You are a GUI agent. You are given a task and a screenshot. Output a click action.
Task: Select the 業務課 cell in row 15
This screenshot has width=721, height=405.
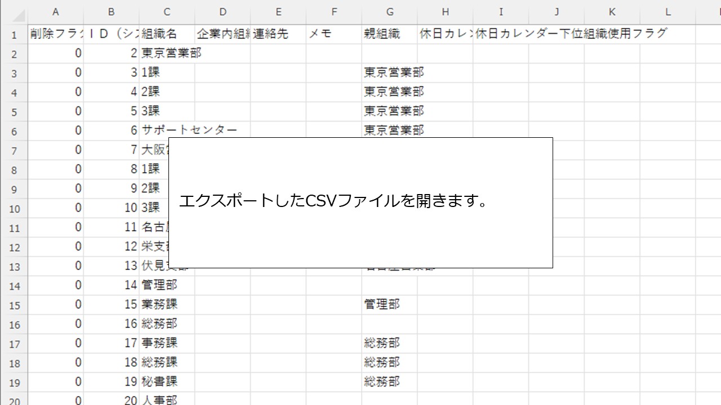coord(166,304)
